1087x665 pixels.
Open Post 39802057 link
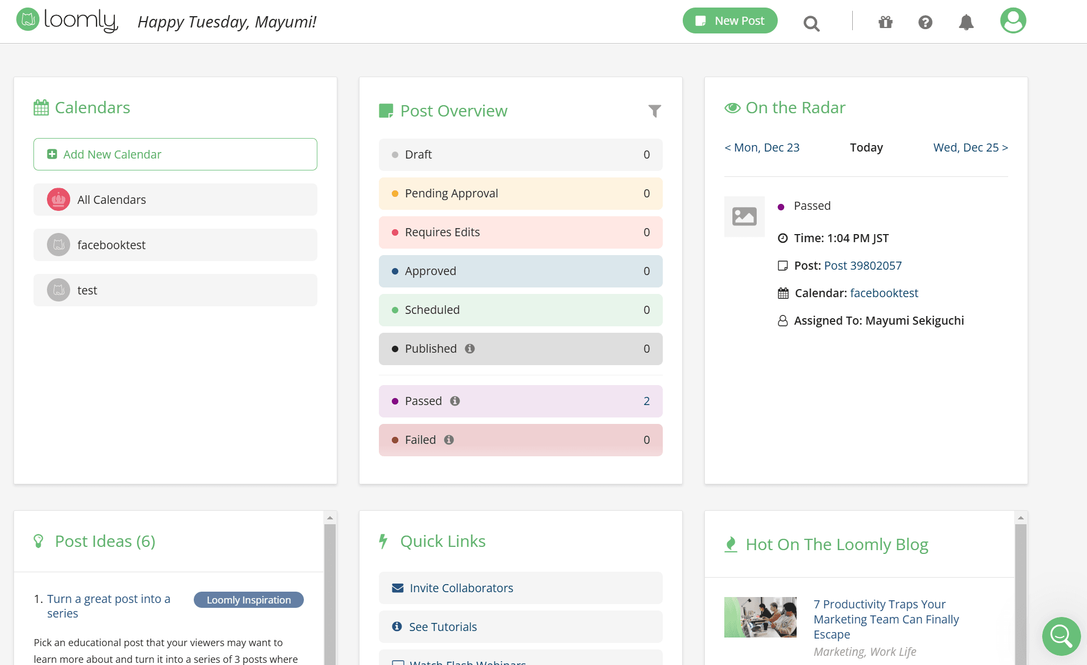862,265
